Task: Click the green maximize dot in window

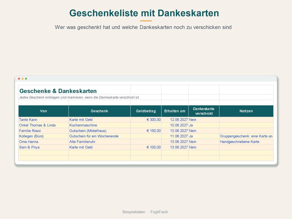Action: point(26,79)
